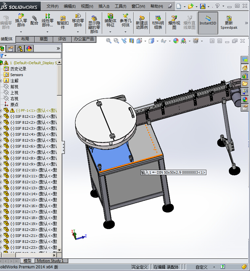Select the Mate (配合) tool

34,21
